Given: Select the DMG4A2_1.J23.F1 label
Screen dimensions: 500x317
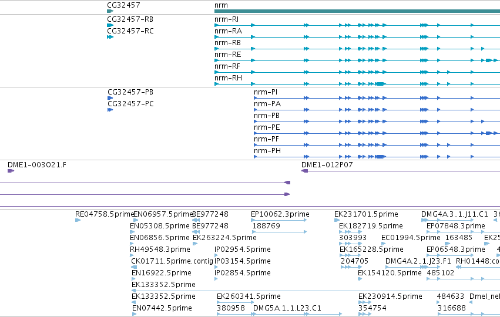Looking at the screenshot, I should pyautogui.click(x=418, y=261).
